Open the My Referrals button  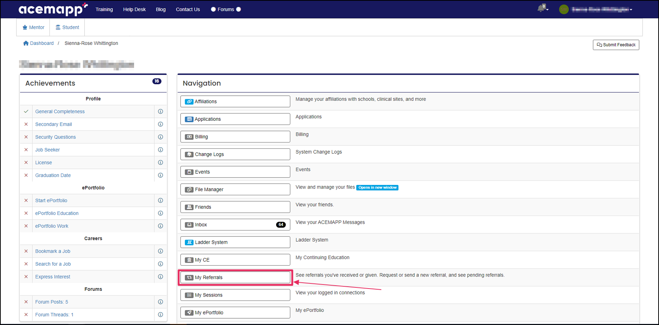[235, 278]
